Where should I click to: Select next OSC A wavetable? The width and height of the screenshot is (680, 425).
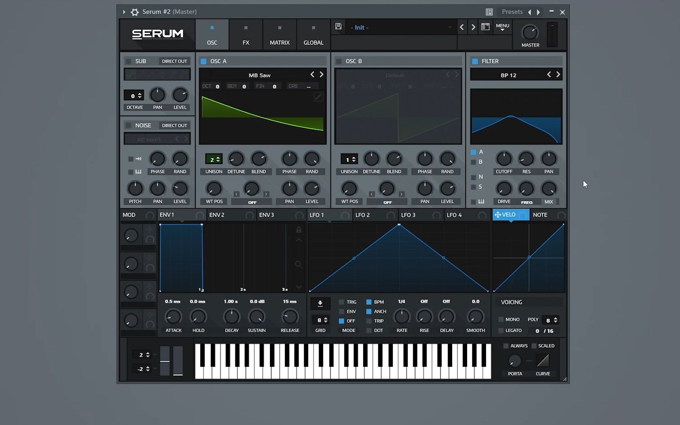322,74
